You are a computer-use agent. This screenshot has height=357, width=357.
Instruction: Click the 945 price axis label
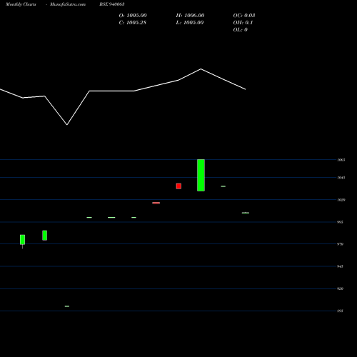click(x=340, y=266)
